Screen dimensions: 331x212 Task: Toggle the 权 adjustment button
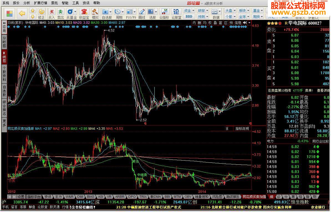click(210, 23)
